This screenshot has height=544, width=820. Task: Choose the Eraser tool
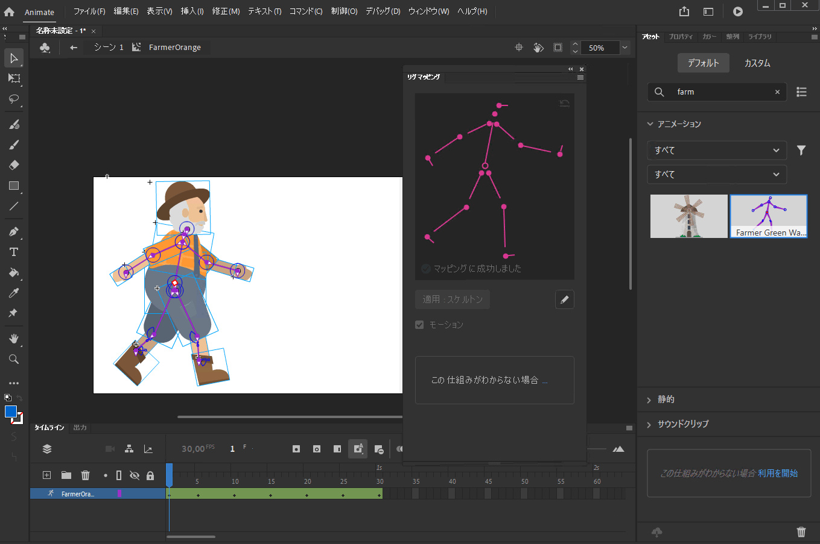(x=14, y=165)
